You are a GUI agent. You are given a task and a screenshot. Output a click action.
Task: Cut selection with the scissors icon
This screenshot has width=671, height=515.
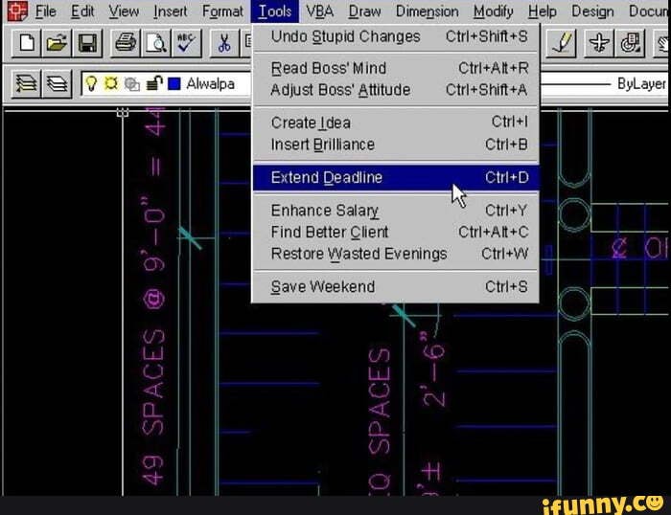pyautogui.click(x=224, y=42)
